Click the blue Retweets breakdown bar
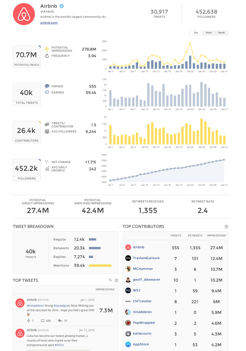 tap(95, 248)
